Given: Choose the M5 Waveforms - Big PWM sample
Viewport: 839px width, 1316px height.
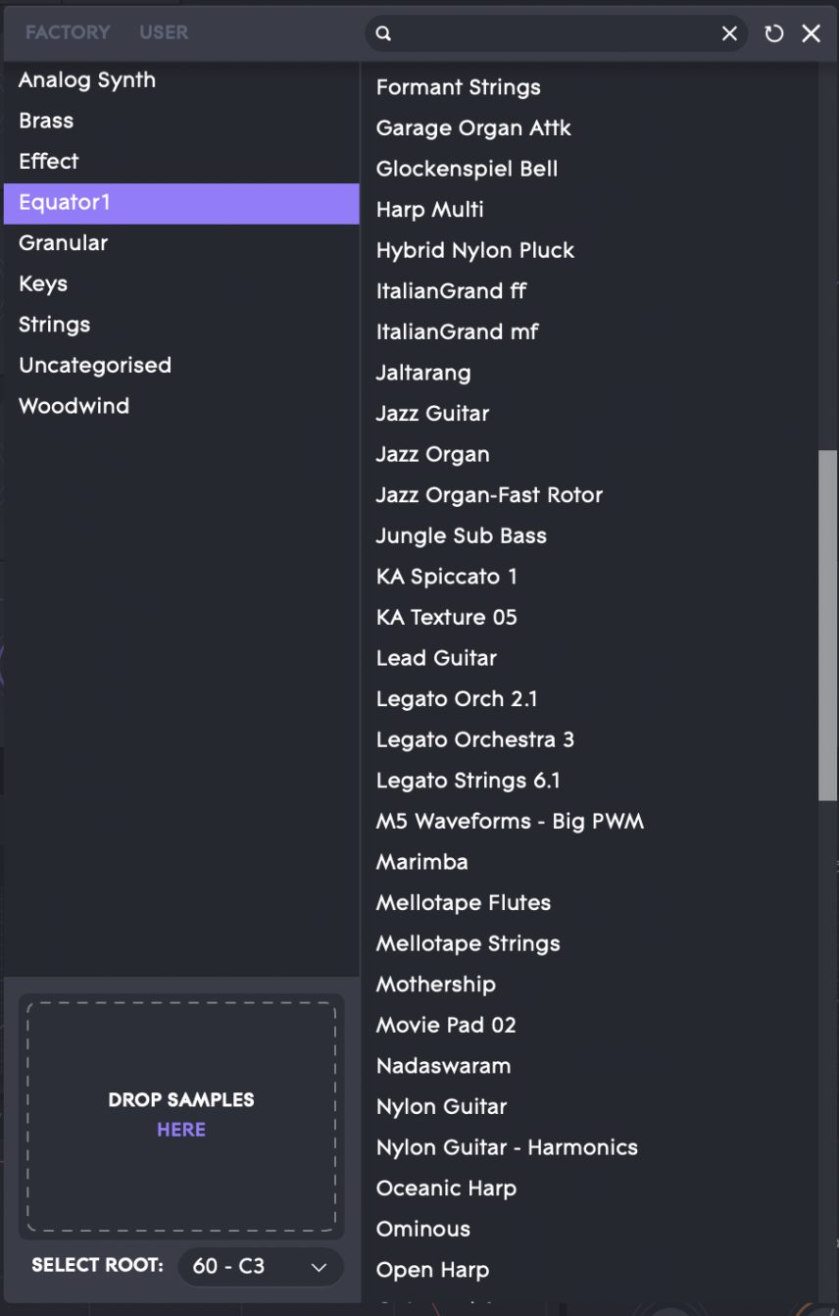Looking at the screenshot, I should 510,822.
